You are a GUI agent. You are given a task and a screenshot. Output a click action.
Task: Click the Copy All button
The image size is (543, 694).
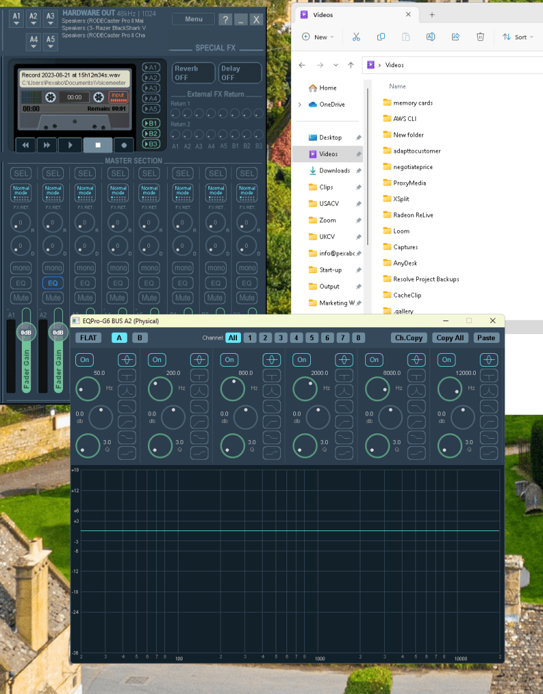click(449, 337)
